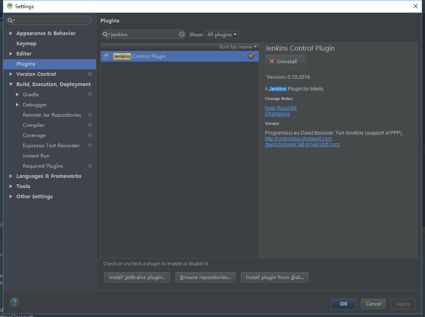425x317 pixels.
Task: Open the help question mark icon
Action: [x=14, y=302]
